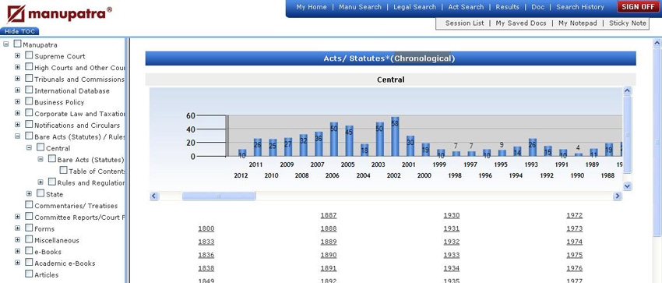
Task: Open Search History menu item
Action: click(580, 7)
